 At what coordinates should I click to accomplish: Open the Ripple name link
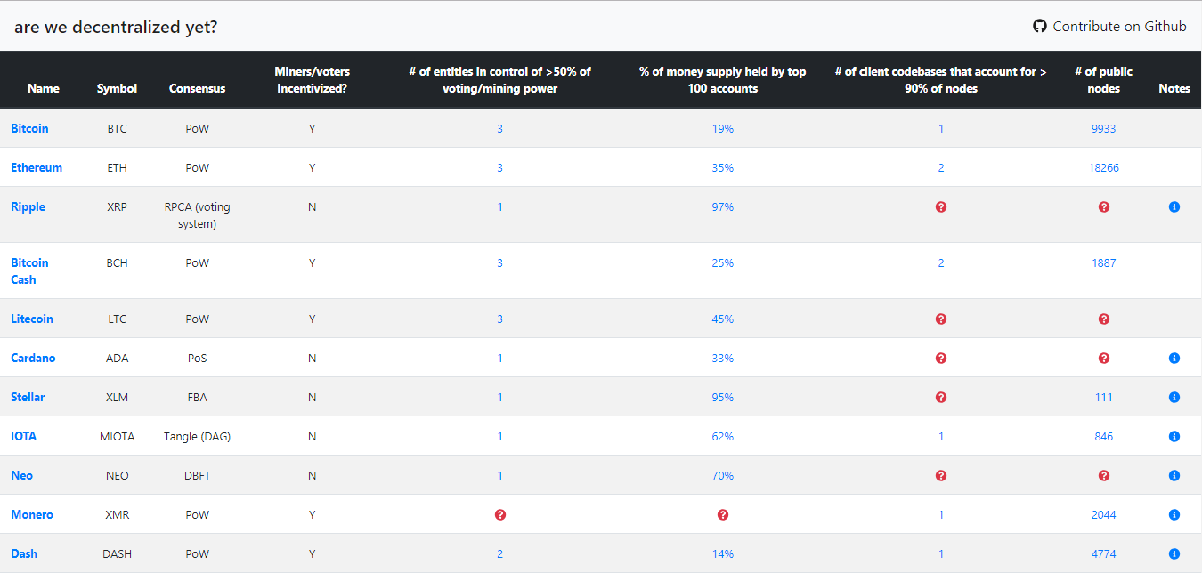[28, 206]
